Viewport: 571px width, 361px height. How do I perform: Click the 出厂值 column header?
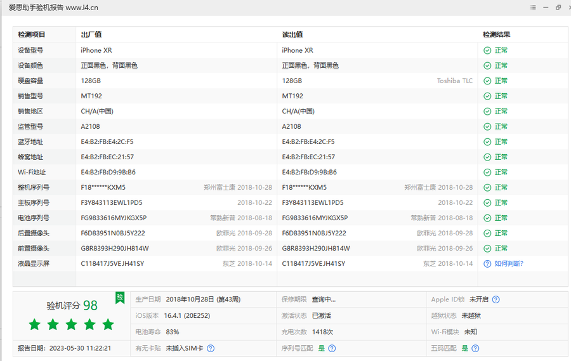click(x=91, y=35)
